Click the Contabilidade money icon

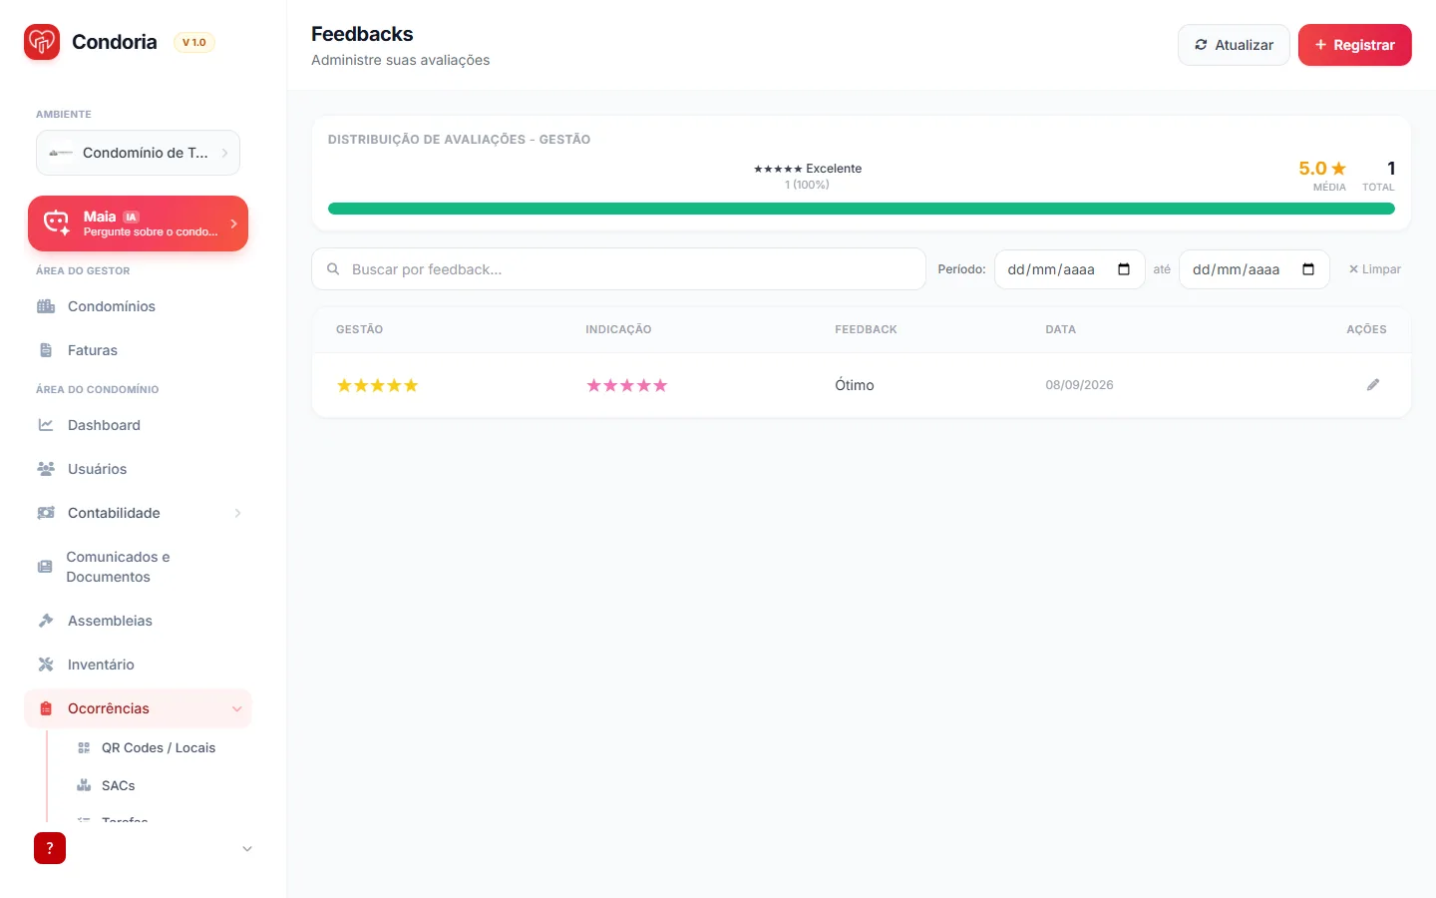[46, 513]
